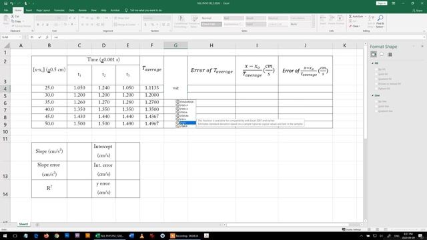427x240 pixels.
Task: Click the Tell me lightbulb icon
Action: pyautogui.click(x=126, y=11)
